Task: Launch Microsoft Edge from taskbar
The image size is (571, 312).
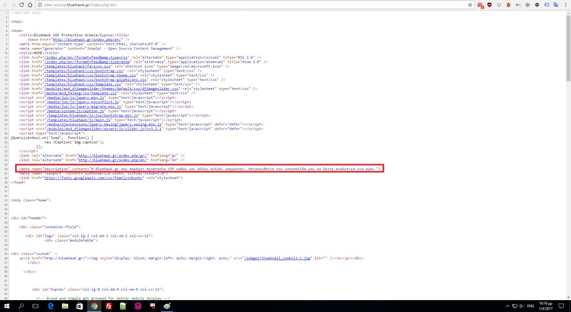Action: 51,306
